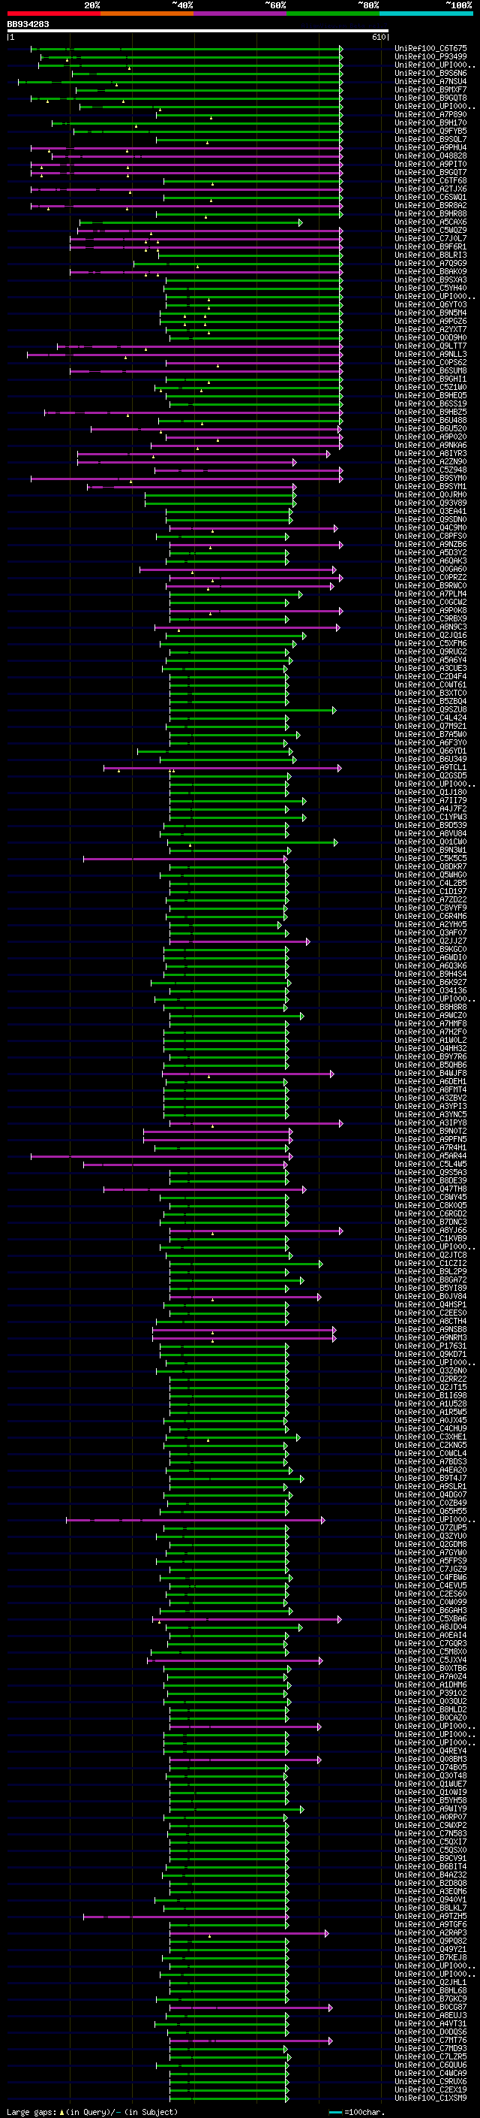The width and height of the screenshot is (480, 2118).
Task: Select label UniRef100_A9WCZ0
Action: pyautogui.click(x=430, y=1014)
